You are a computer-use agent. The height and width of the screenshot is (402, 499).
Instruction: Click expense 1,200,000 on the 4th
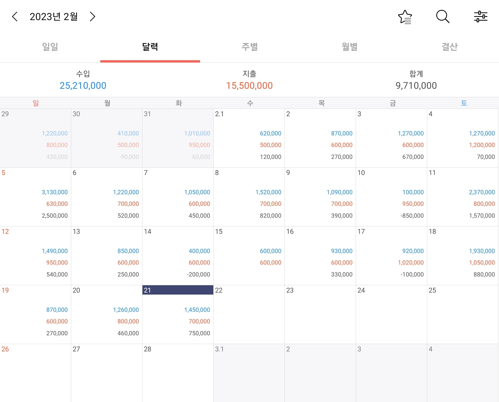point(482,145)
